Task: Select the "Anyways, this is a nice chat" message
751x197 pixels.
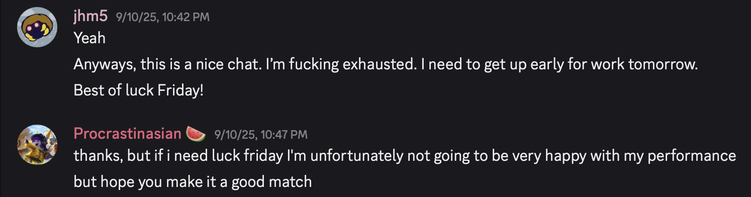Action: (386, 64)
